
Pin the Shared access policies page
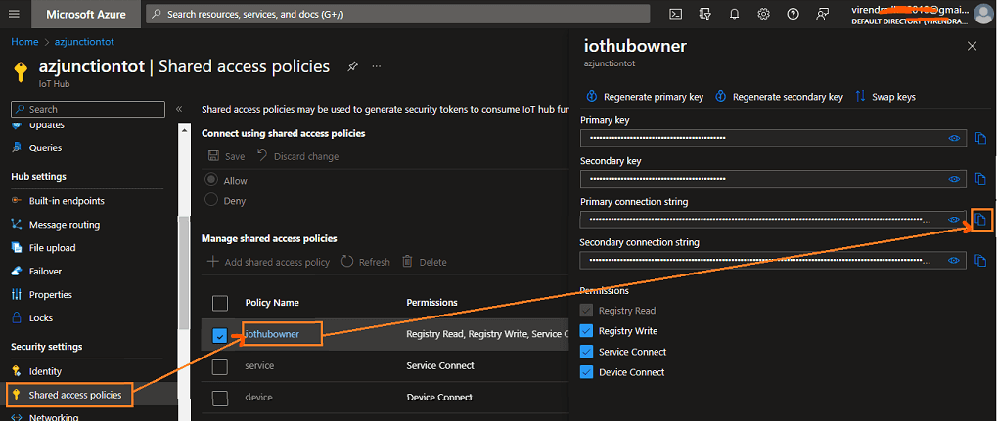352,66
